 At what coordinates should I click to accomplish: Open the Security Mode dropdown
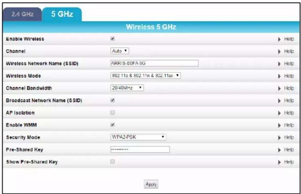click(x=138, y=137)
